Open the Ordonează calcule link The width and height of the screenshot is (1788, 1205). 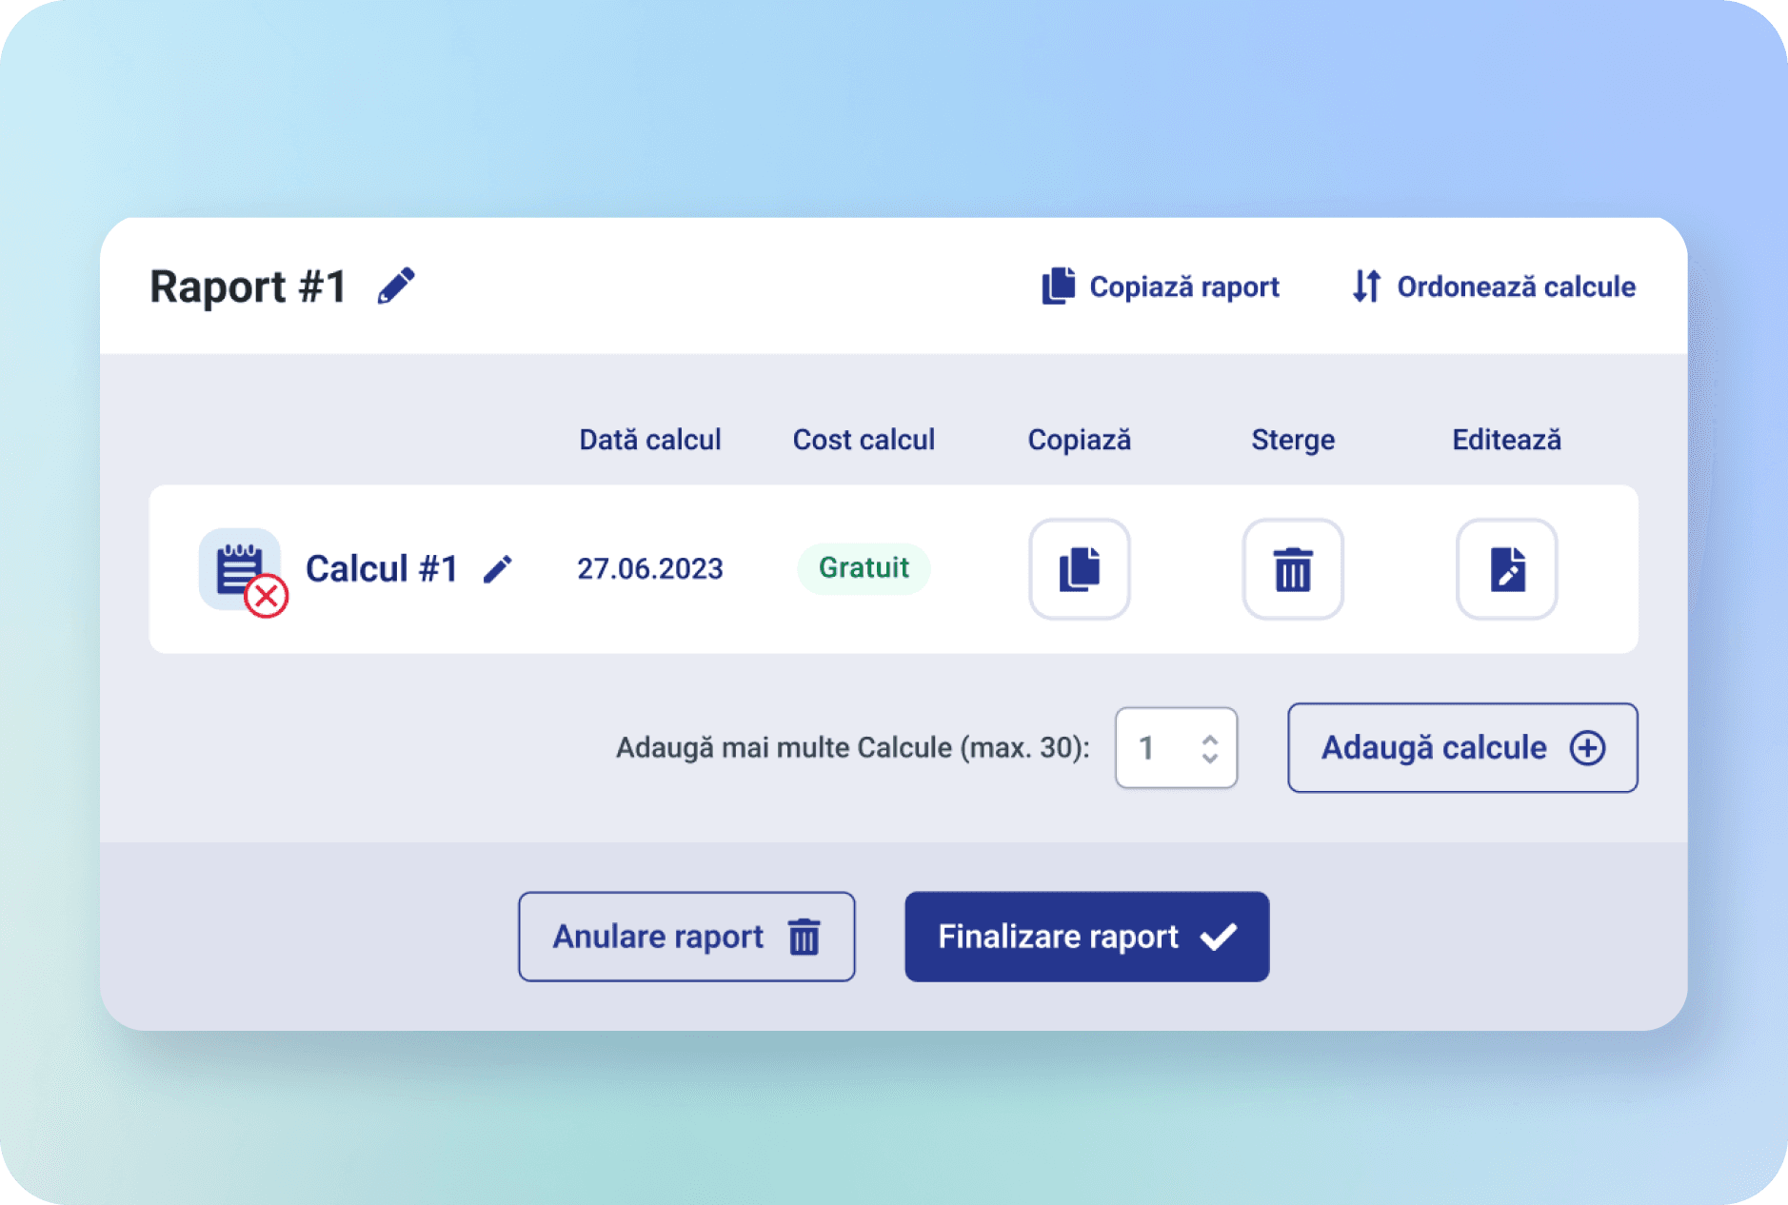pos(1494,286)
